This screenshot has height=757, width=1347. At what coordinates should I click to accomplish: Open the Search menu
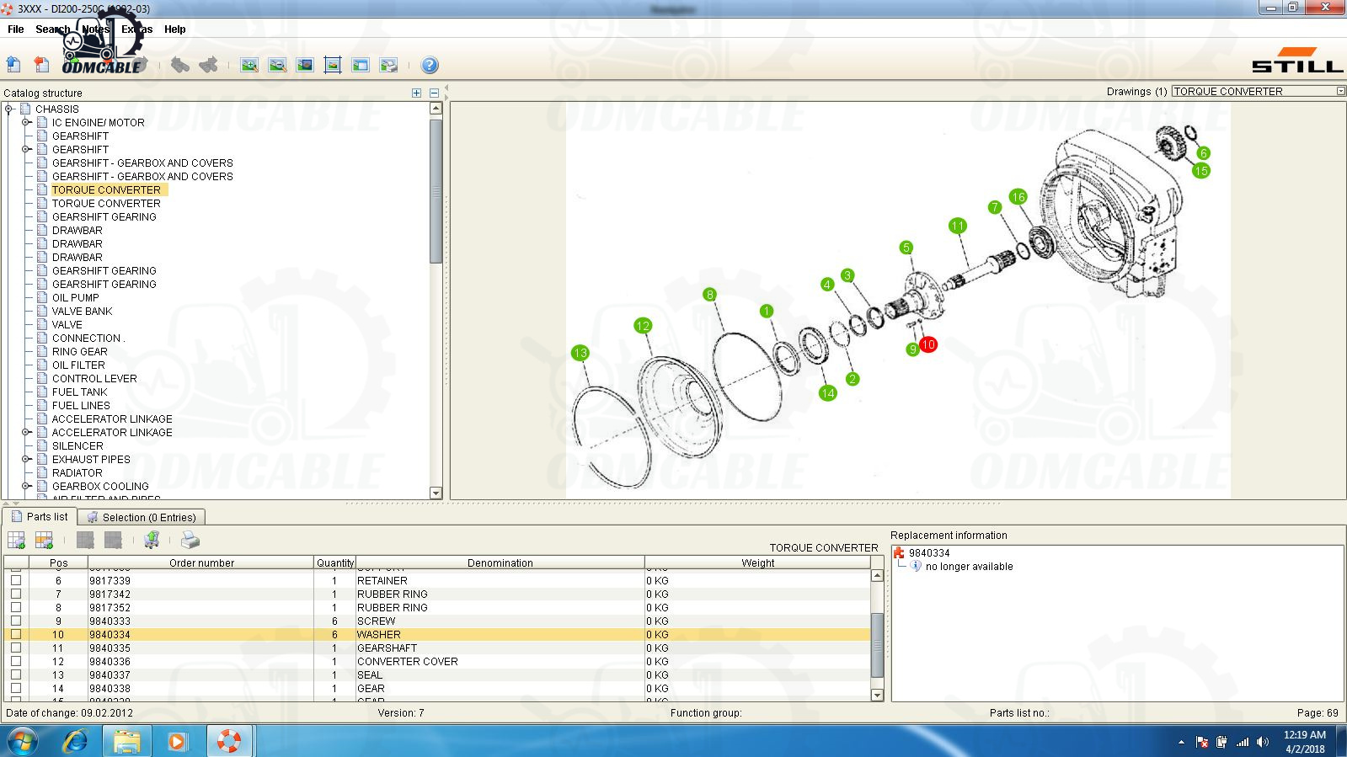pos(52,29)
